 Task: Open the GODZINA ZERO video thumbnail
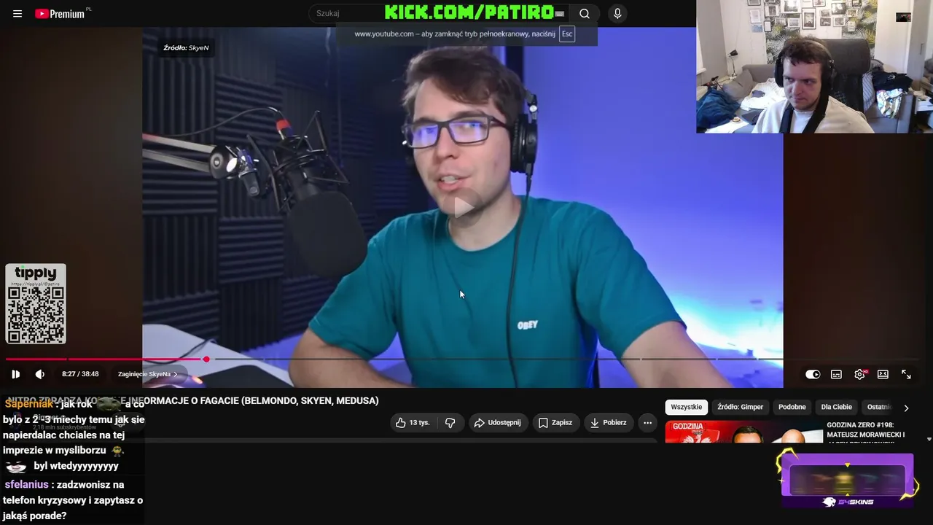(742, 432)
